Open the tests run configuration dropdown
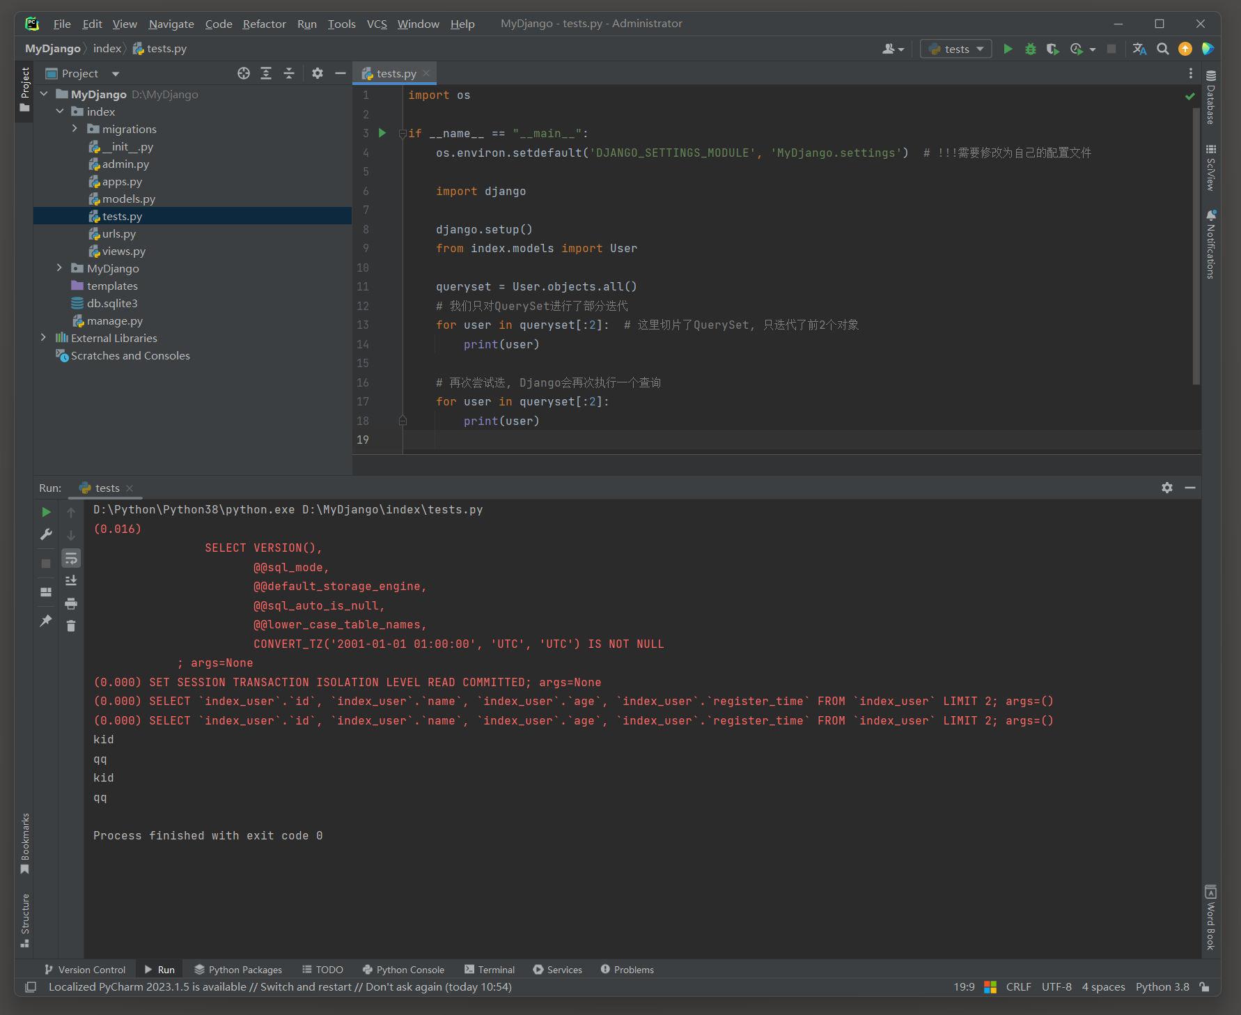The image size is (1241, 1015). point(956,49)
